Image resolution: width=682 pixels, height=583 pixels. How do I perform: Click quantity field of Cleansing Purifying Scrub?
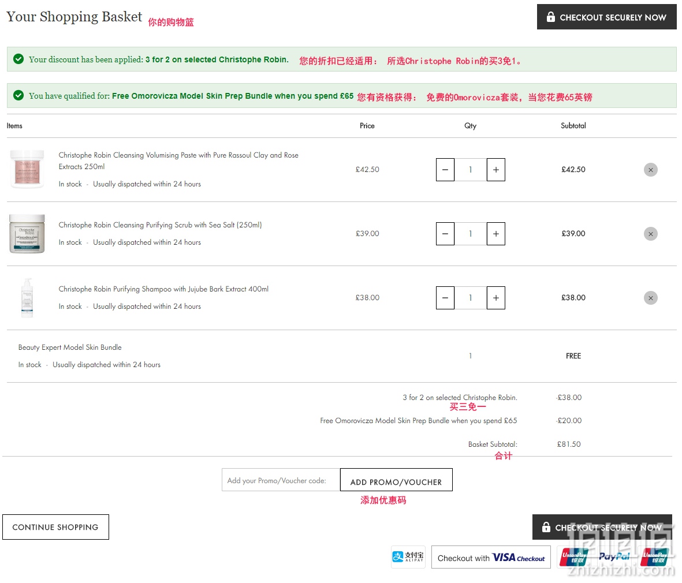pos(471,234)
